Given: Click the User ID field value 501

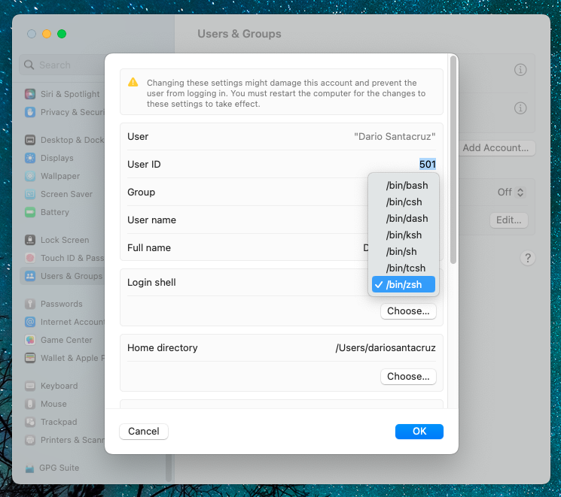Looking at the screenshot, I should [427, 165].
